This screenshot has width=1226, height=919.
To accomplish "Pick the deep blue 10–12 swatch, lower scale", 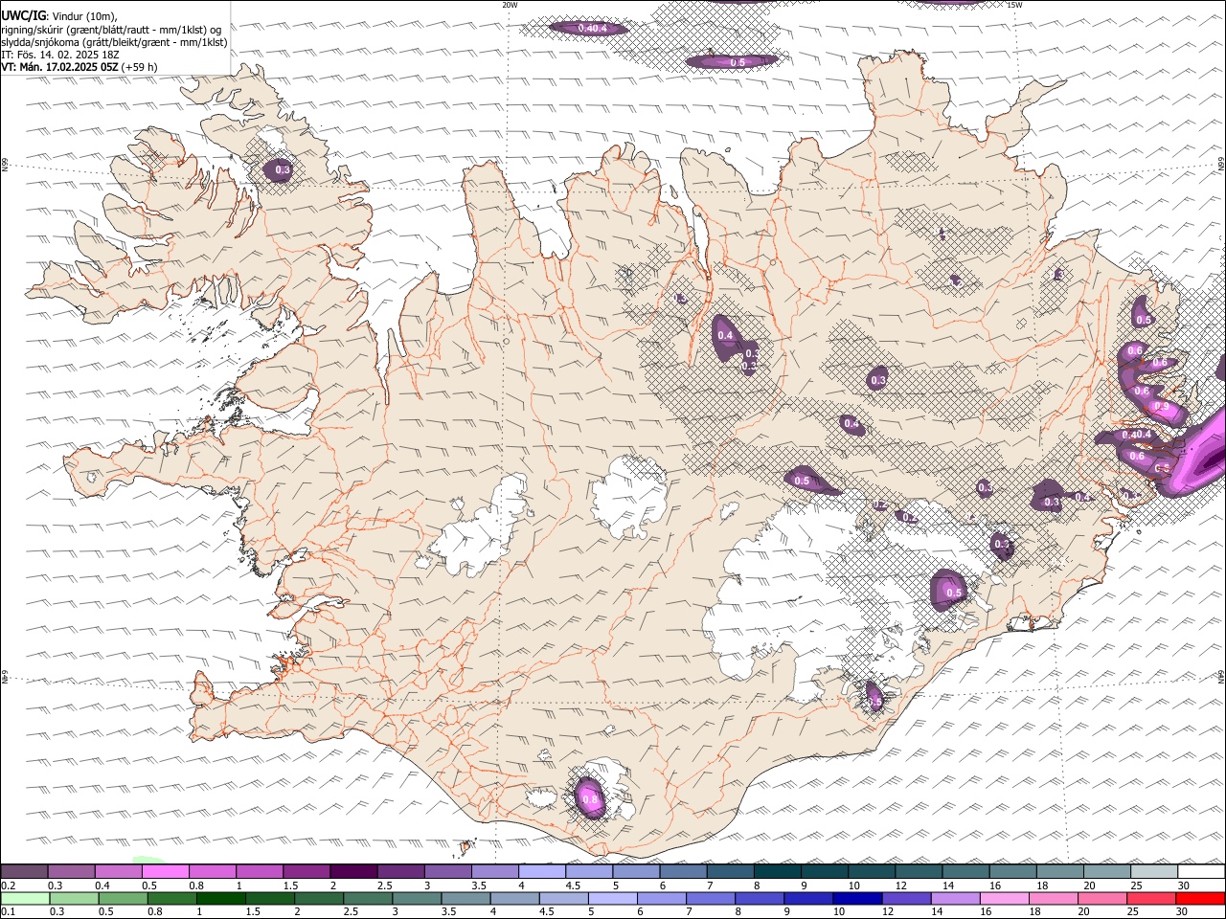I will [x=856, y=898].
